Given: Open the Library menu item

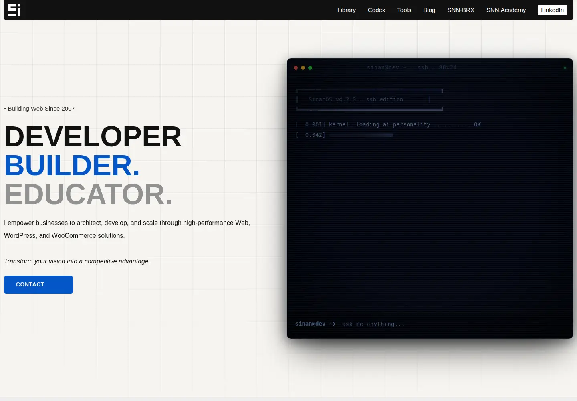Looking at the screenshot, I should click(x=347, y=10).
